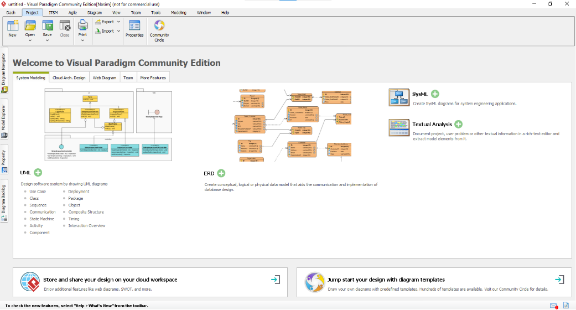Screen dimensions: 576x310
Task: Click the Timing diagram link
Action: point(74,219)
